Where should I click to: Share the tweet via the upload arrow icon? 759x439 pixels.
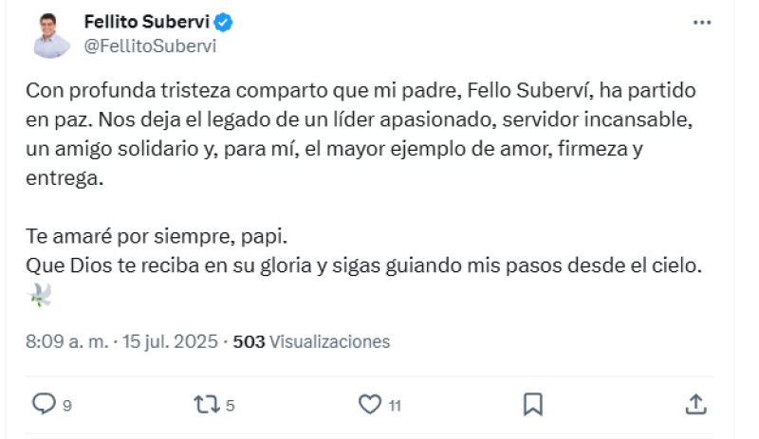pyautogui.click(x=695, y=404)
